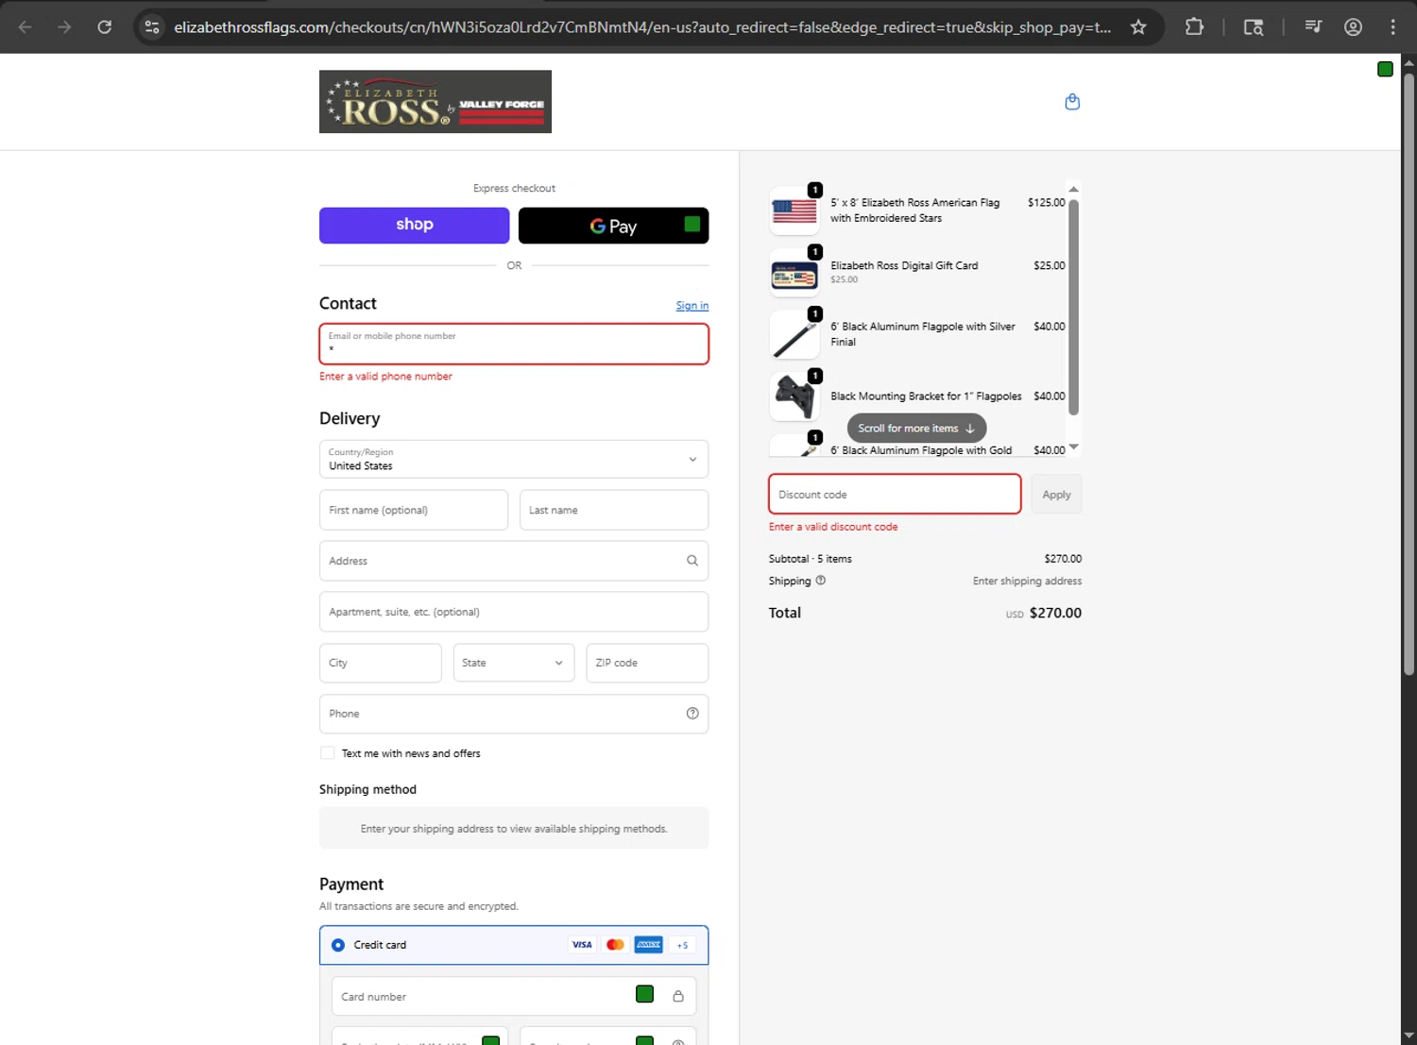Click the page vertical scrollbar
This screenshot has height=1045, width=1417.
(x=1408, y=375)
